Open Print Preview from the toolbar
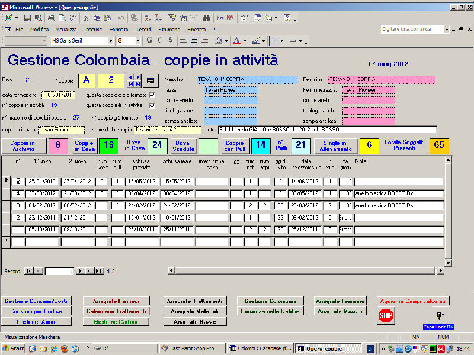The height and width of the screenshot is (355, 474). coord(62,18)
